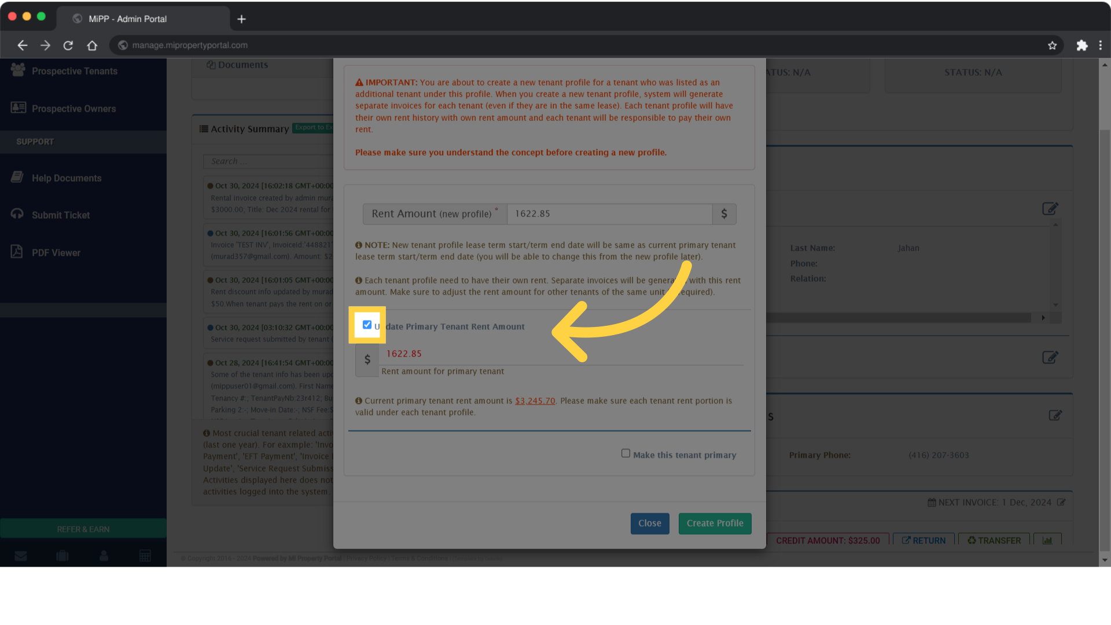The image size is (1111, 625).
Task: Click the Prospective Tenants people icon
Action: coord(18,70)
